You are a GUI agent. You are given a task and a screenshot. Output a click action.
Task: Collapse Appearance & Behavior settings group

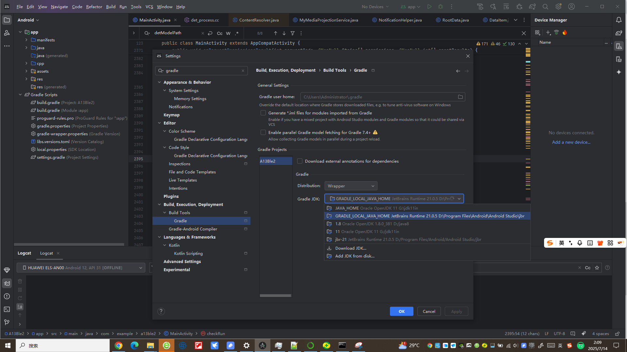[x=159, y=82]
